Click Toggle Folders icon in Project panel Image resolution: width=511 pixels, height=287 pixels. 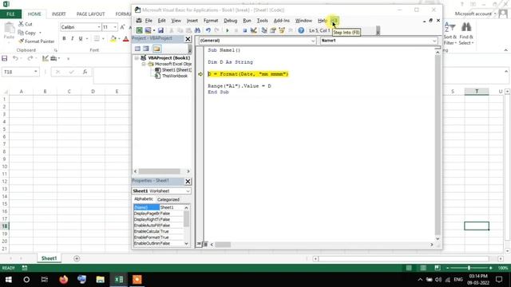pos(156,49)
